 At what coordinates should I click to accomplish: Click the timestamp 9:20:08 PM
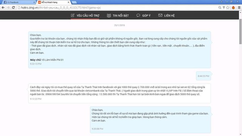tap(98, 129)
